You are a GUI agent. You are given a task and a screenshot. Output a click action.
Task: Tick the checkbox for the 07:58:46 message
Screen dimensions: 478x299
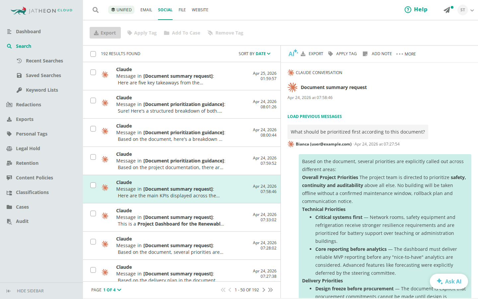pyautogui.click(x=93, y=185)
